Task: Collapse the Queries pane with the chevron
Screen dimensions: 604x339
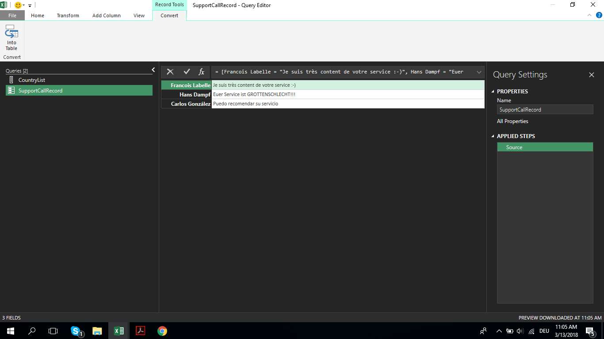Action: (x=153, y=69)
